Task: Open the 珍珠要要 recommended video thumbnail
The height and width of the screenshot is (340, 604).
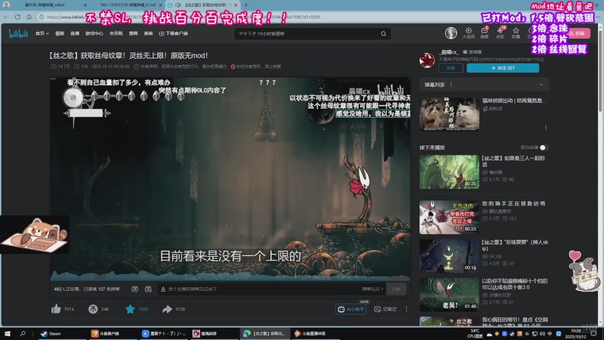Action: [449, 256]
